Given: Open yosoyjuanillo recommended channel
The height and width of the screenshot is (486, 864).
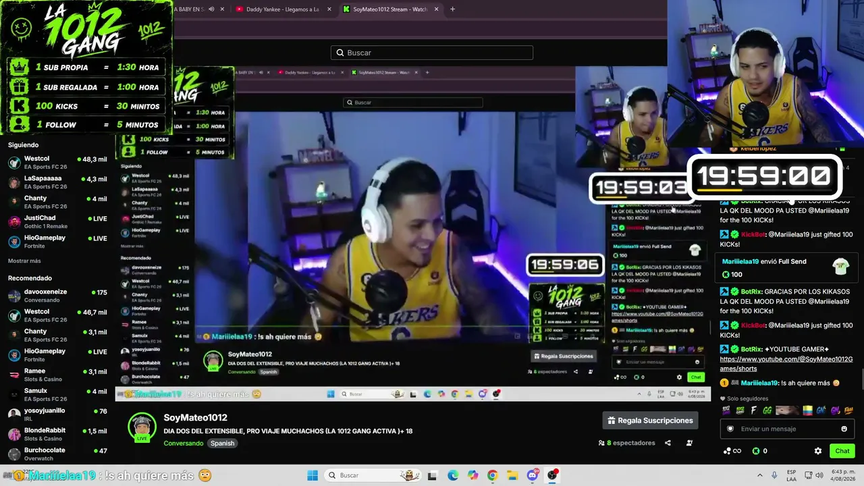Looking at the screenshot, I should (x=57, y=413).
